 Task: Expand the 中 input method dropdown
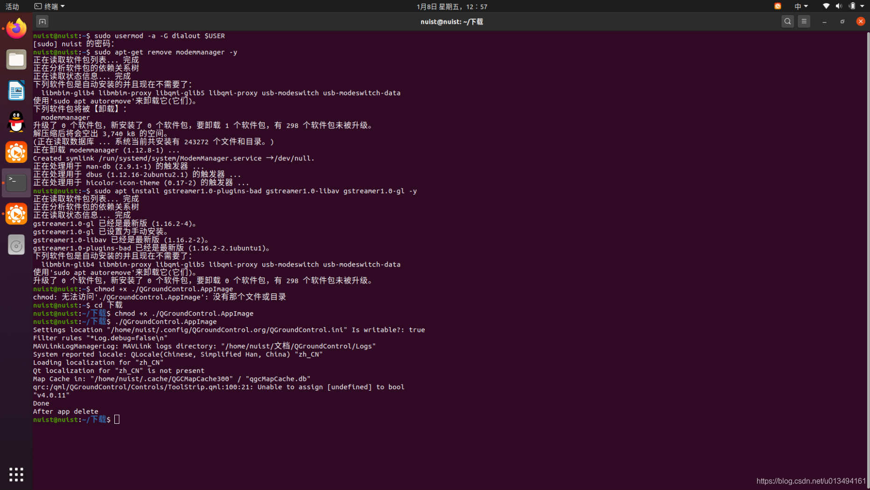(800, 6)
